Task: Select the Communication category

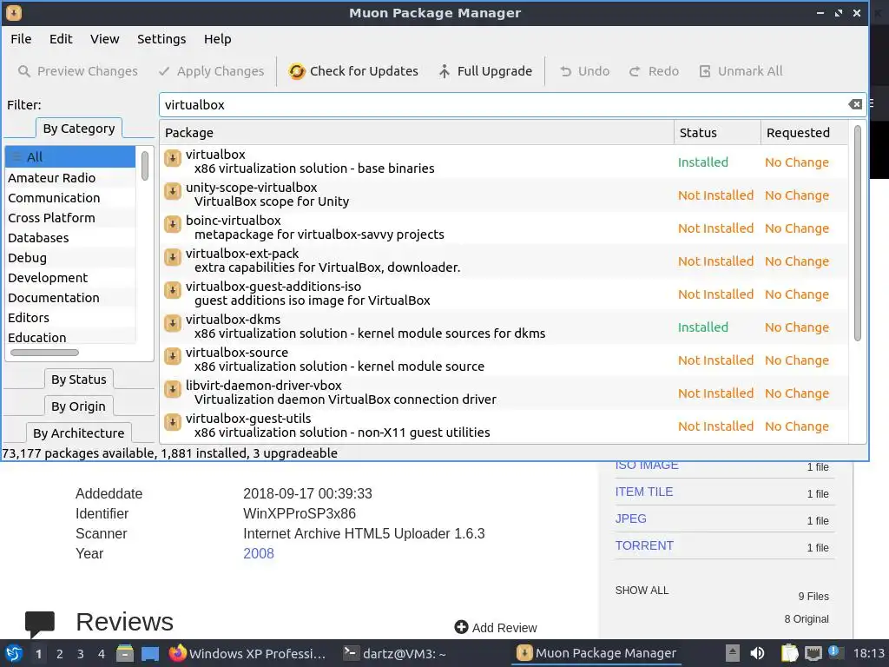Action: tap(70, 197)
